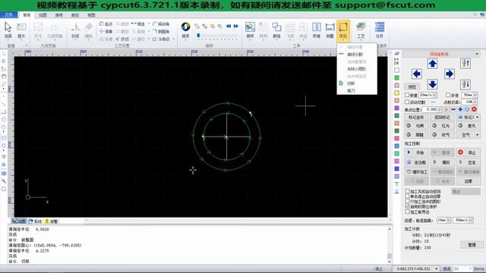The height and width of the screenshot is (273, 486).
Task: Select the yellow layer color swatch
Action: 396,93
